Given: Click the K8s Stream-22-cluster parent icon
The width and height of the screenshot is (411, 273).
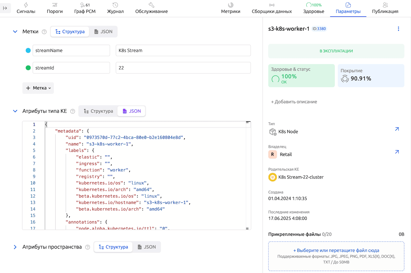Looking at the screenshot, I should tap(272, 177).
